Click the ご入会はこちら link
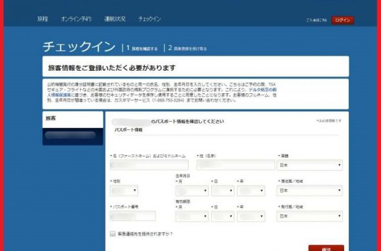 pyautogui.click(x=316, y=21)
